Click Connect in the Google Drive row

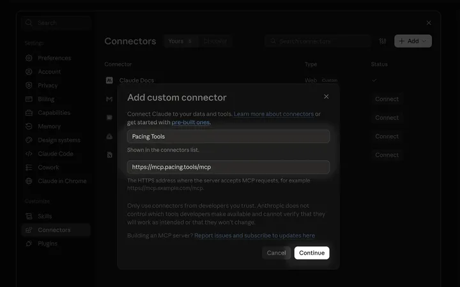click(x=387, y=136)
